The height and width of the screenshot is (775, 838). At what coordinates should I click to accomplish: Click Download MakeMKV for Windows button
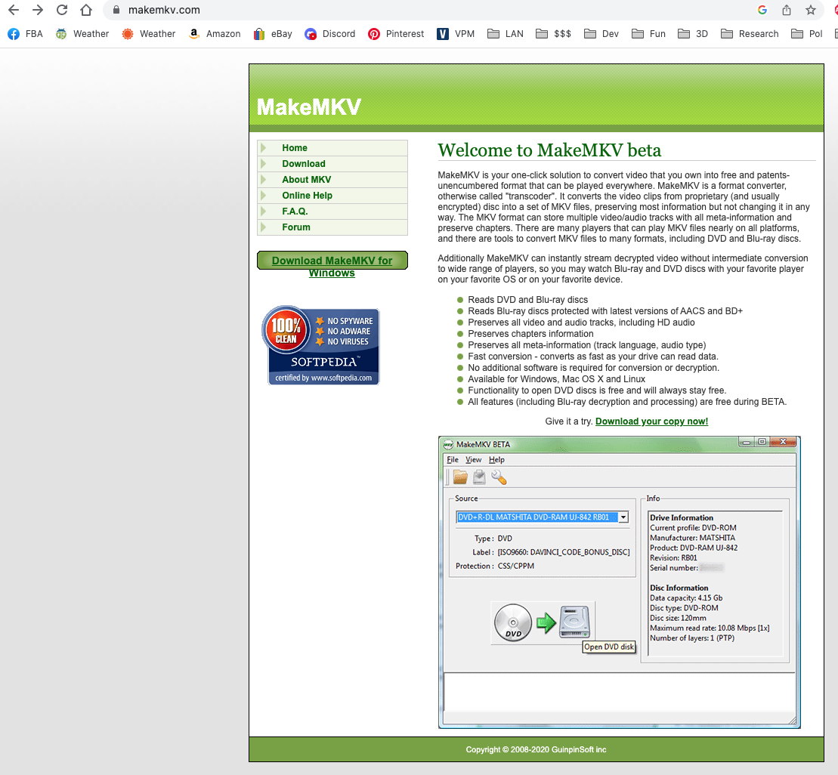[x=332, y=261]
